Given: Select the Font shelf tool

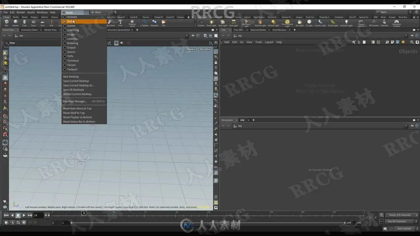Looking at the screenshot, I should (120, 23).
